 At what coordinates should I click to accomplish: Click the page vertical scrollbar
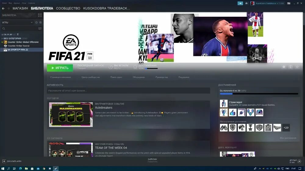pyautogui.click(x=304, y=19)
